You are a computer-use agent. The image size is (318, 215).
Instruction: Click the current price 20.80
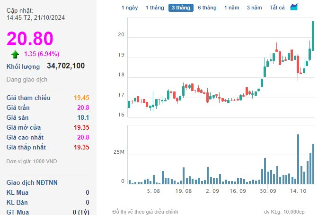(30, 38)
